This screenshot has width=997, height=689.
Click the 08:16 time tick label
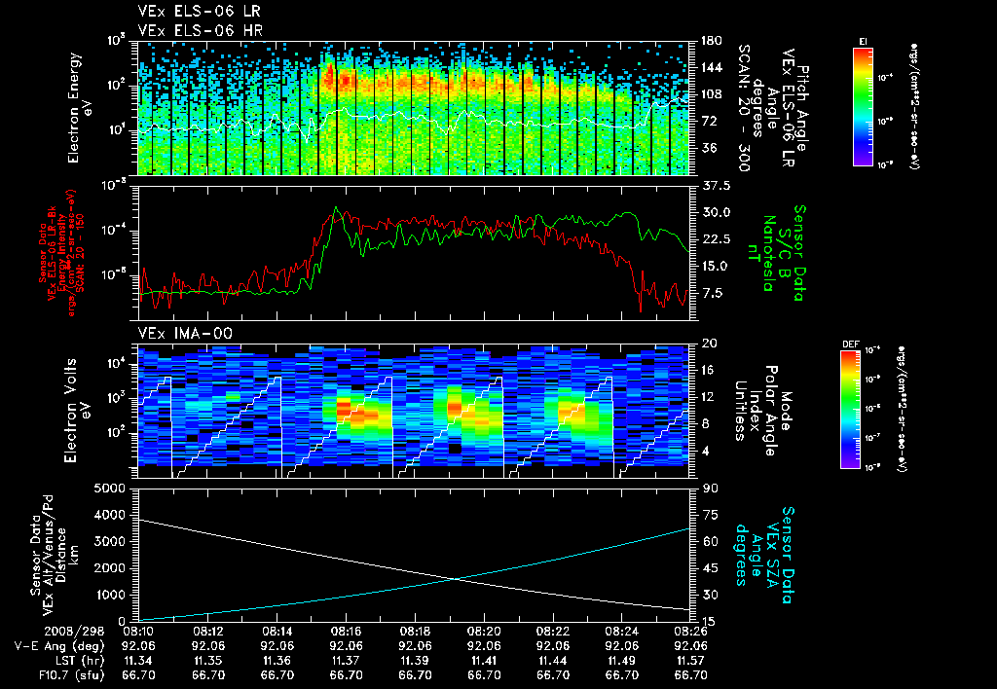(346, 633)
